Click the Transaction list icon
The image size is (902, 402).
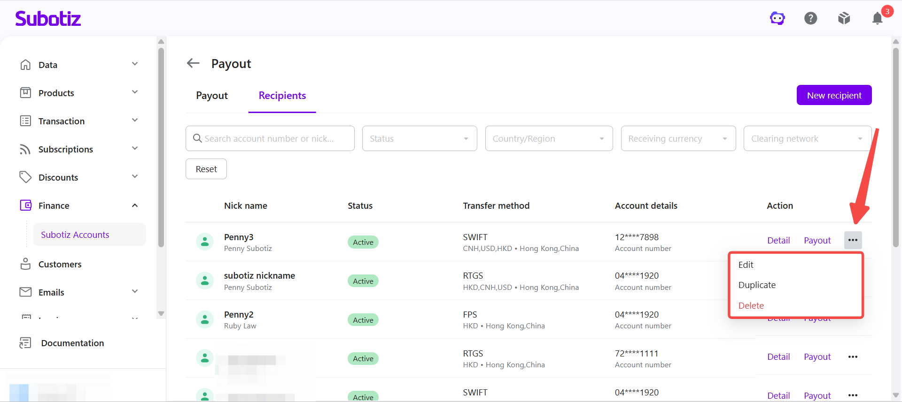[25, 121]
